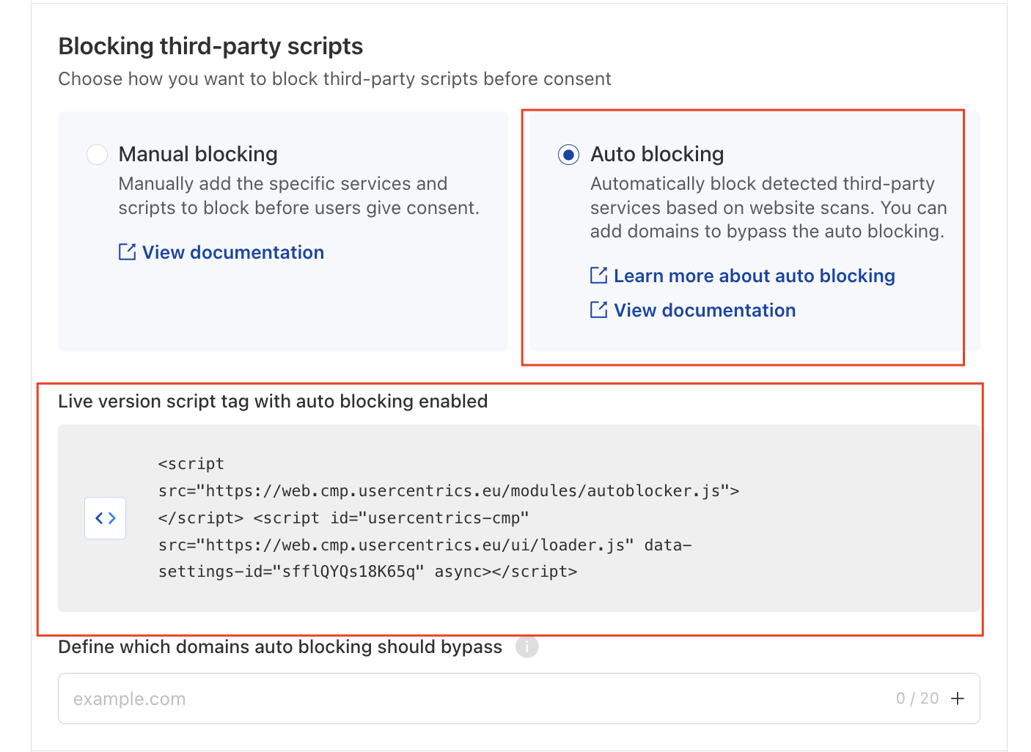Open the info tooltip beside bypass domains label
The image size is (1031, 752).
click(x=526, y=647)
